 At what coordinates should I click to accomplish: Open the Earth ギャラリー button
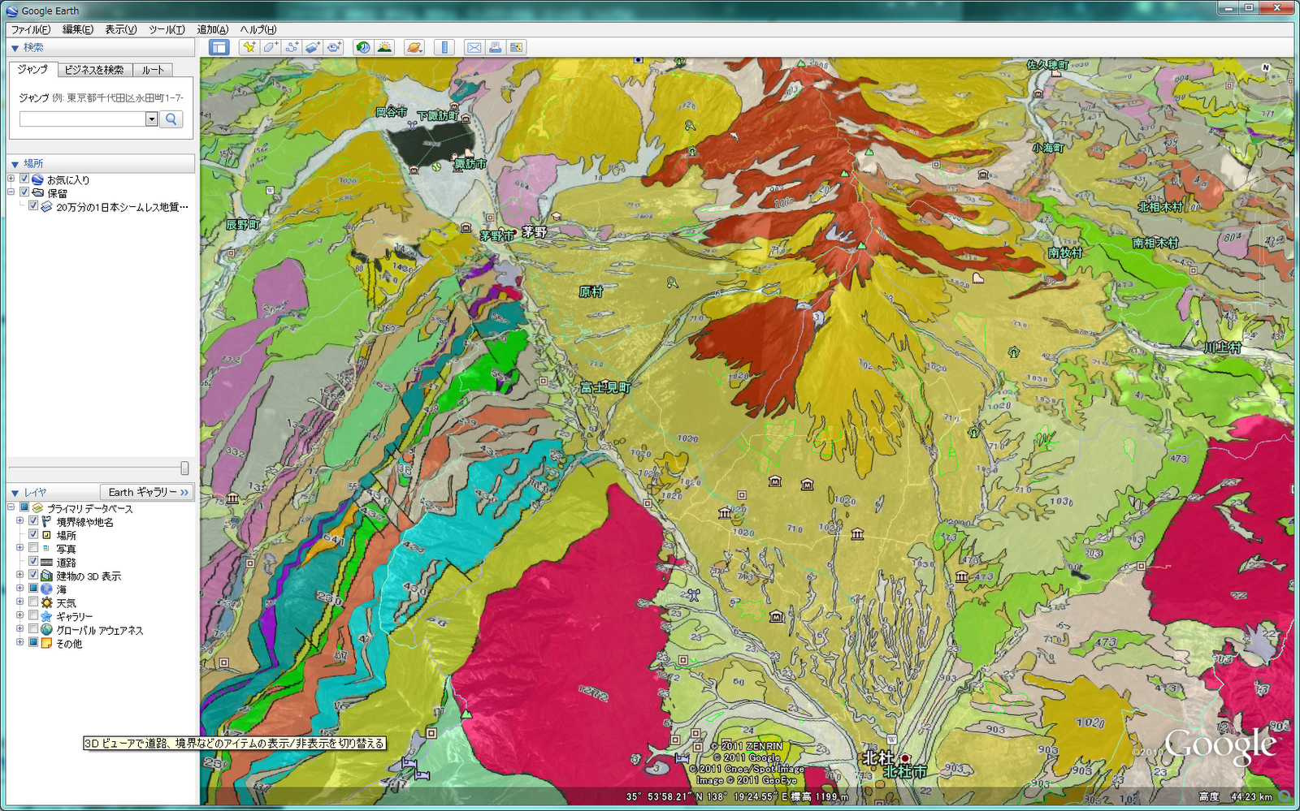point(147,492)
